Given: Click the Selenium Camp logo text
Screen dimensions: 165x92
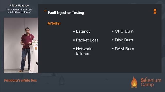Looking at the screenshot, I should (x=151, y=82).
